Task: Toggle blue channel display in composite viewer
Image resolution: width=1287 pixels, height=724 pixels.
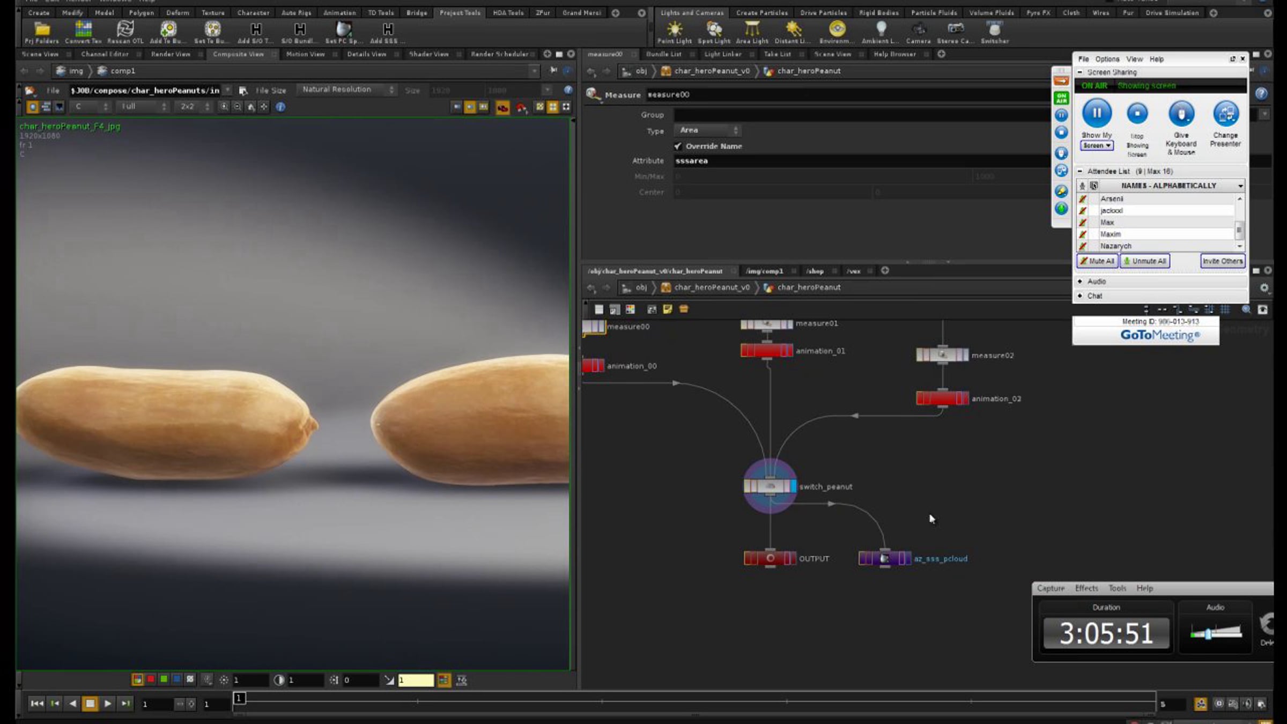Action: [176, 679]
